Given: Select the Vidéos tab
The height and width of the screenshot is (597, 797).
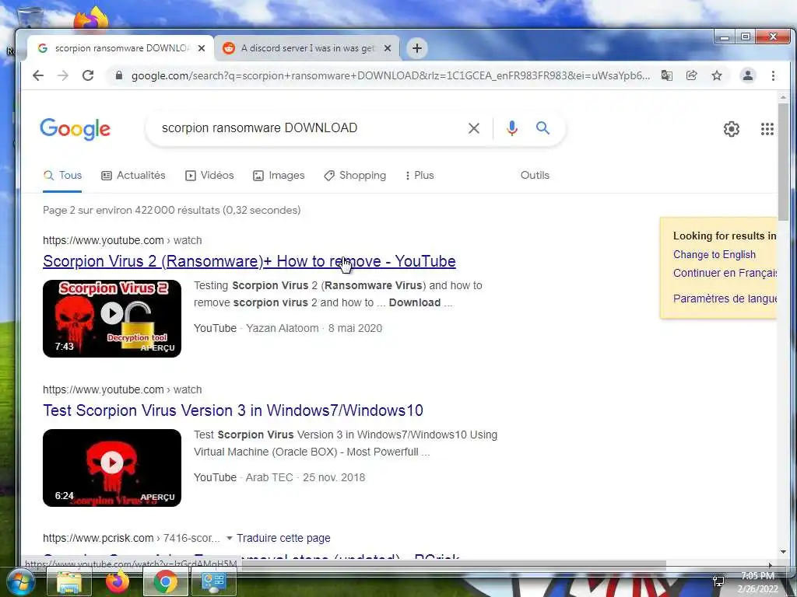Looking at the screenshot, I should (x=209, y=175).
